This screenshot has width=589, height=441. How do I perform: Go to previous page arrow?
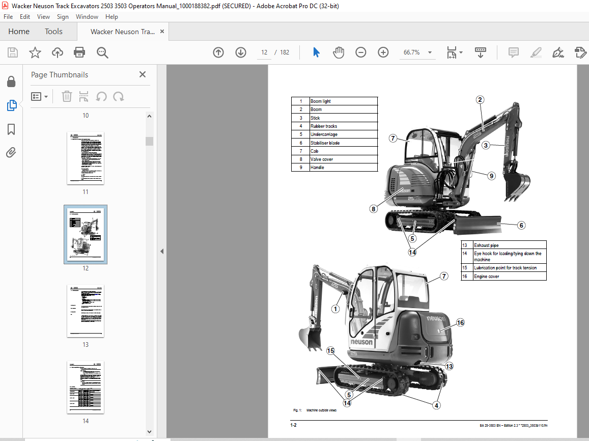point(218,52)
